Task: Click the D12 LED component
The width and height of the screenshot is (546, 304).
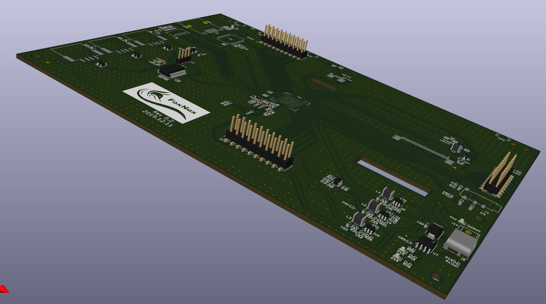Action: coord(461,221)
